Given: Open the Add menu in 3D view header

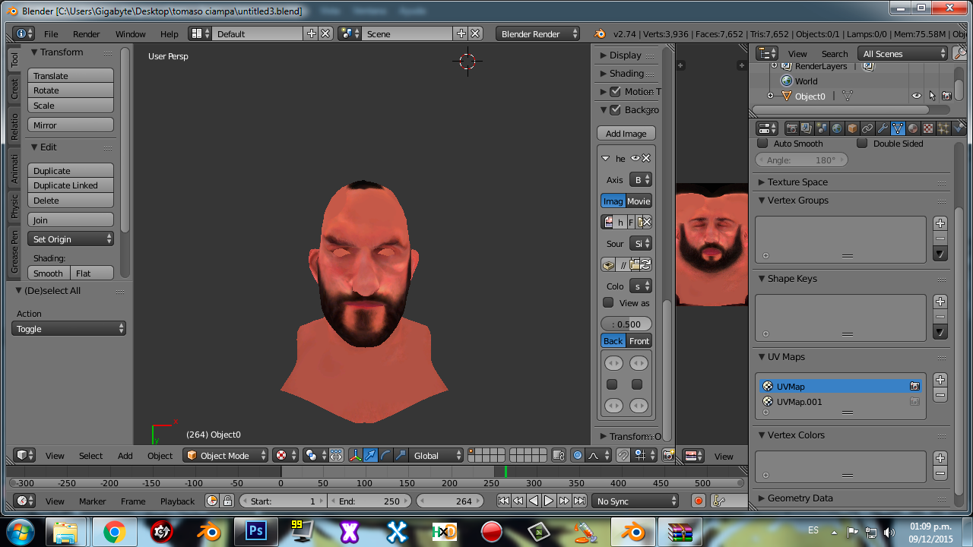Looking at the screenshot, I should [x=125, y=455].
